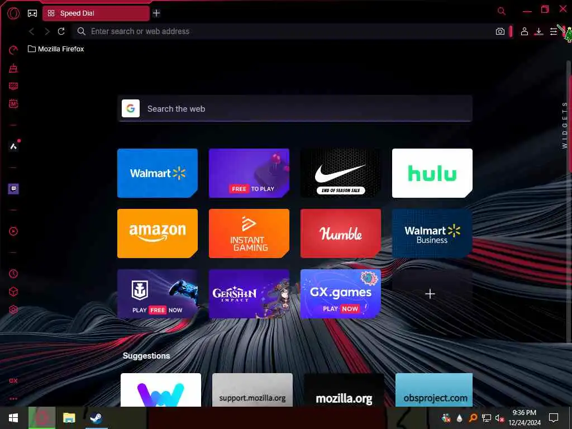Screen dimensions: 572x429
Task: Select the Speed Dial tab
Action: 96,13
